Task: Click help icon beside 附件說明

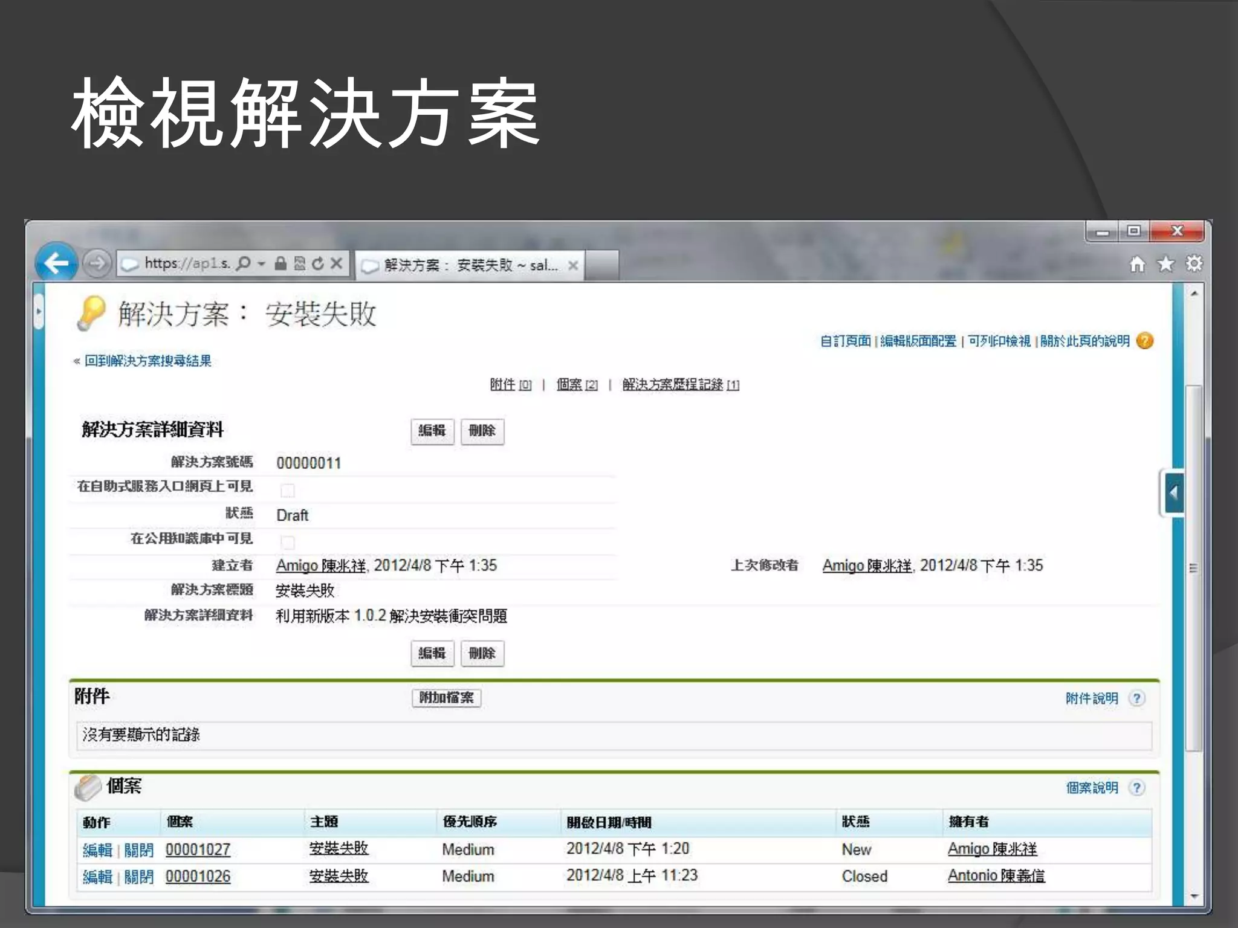Action: [x=1137, y=698]
